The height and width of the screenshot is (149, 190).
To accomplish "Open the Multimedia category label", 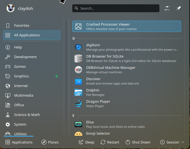I will 23,96.
